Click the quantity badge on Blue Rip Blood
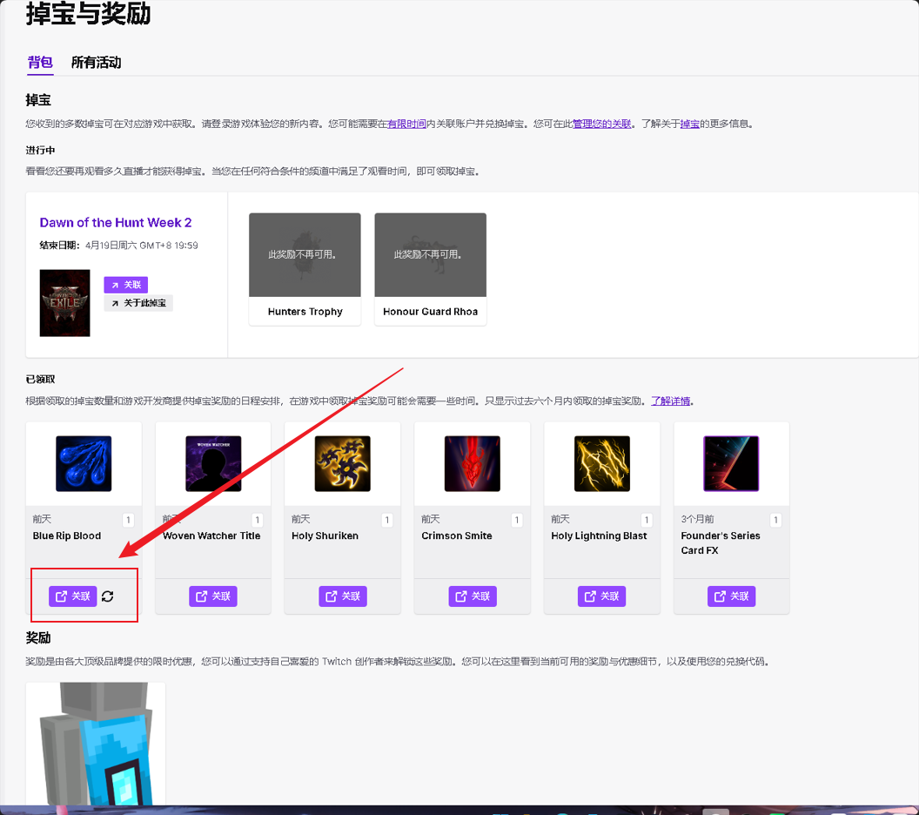The width and height of the screenshot is (919, 815). pos(128,520)
